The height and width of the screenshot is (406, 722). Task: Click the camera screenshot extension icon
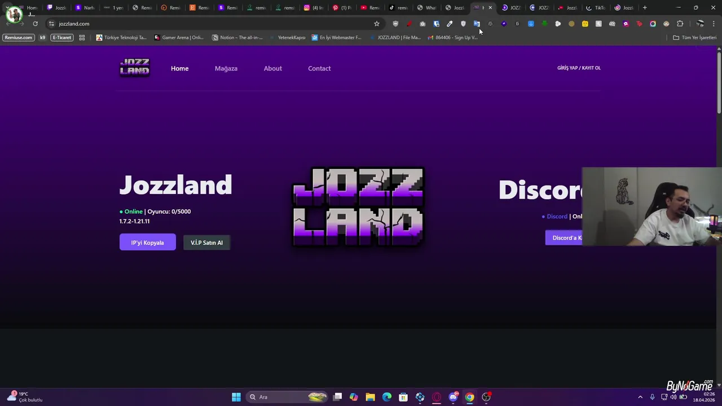coord(422,24)
